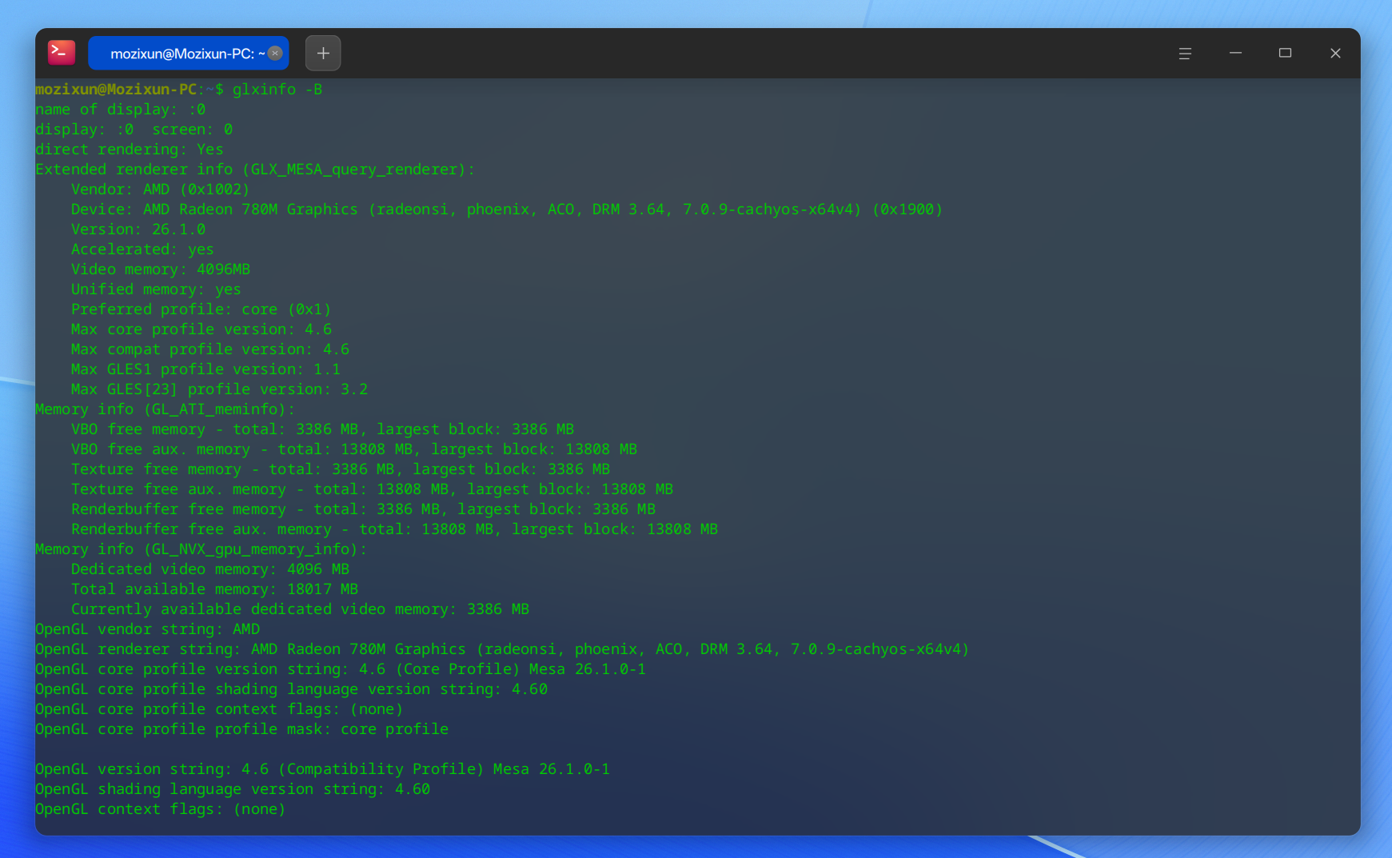Click the 'Version: 26.1.0' line

coord(138,229)
